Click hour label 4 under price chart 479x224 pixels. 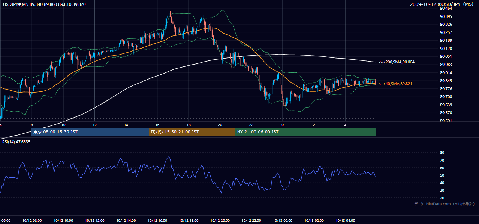pos(345,125)
